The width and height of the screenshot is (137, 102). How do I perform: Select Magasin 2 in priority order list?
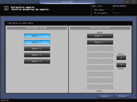[100, 42]
